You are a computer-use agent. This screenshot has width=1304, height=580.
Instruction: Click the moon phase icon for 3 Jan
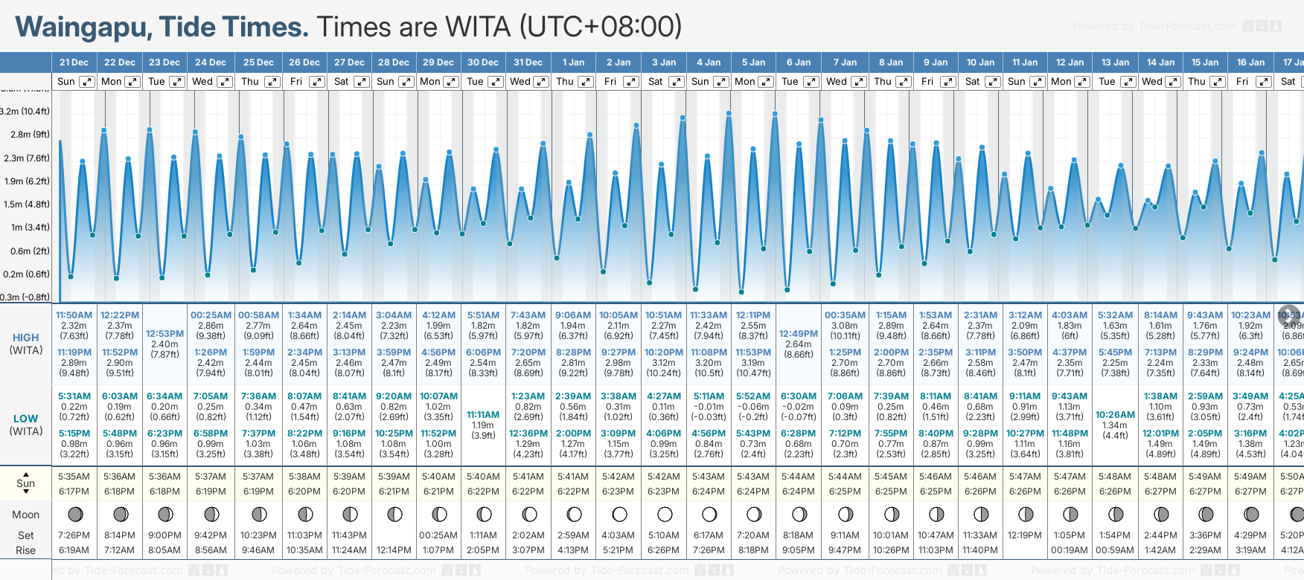(665, 514)
